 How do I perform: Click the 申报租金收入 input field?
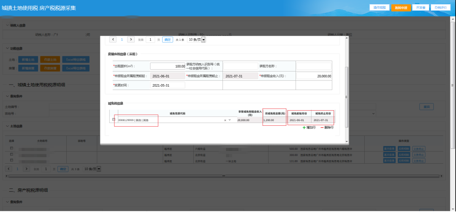point(313,76)
